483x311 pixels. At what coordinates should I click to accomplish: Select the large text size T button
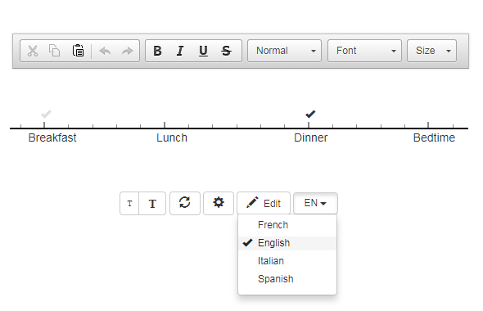coord(152,203)
